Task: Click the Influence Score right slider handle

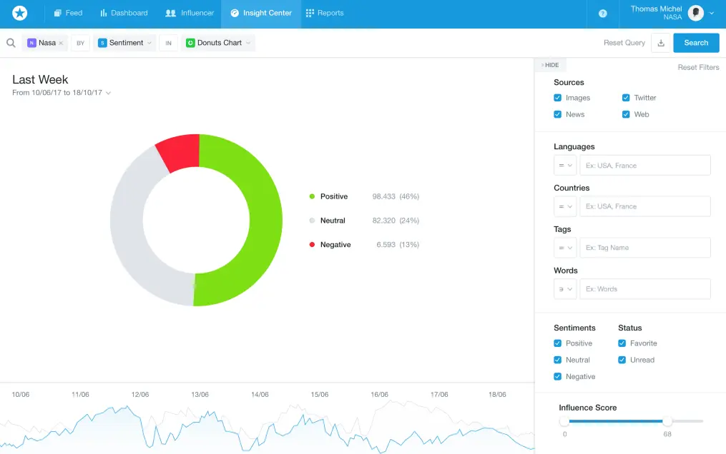Action: (x=667, y=421)
